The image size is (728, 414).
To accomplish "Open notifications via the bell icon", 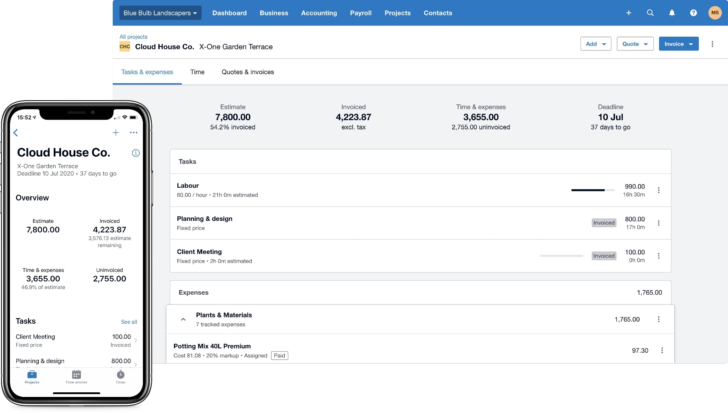I will (671, 13).
